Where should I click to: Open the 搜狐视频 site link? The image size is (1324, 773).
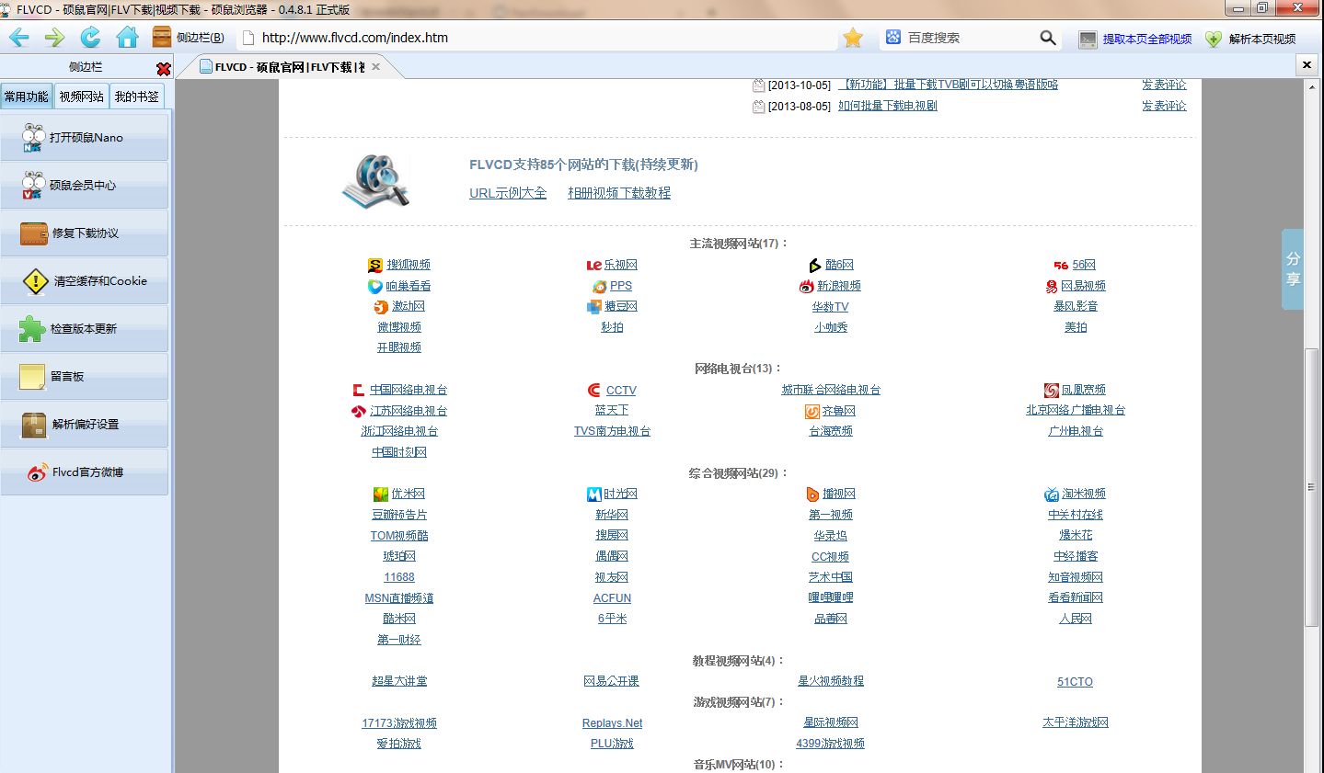pyautogui.click(x=408, y=265)
